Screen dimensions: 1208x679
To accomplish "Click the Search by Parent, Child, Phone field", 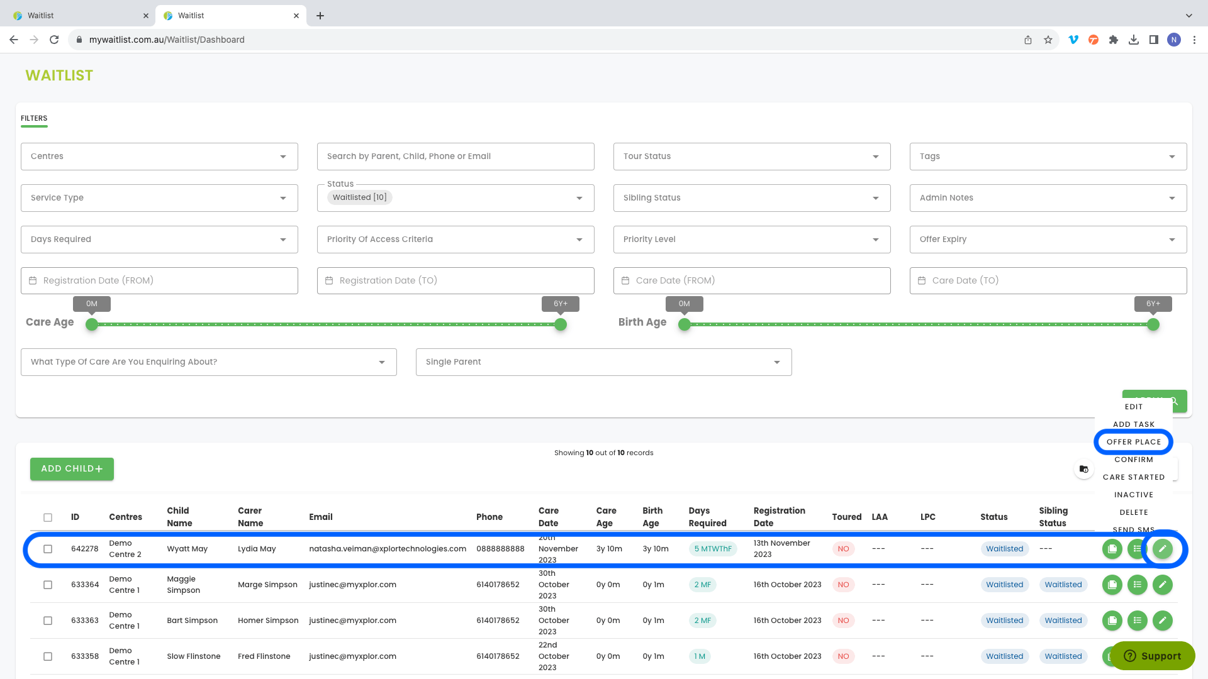I will (455, 157).
